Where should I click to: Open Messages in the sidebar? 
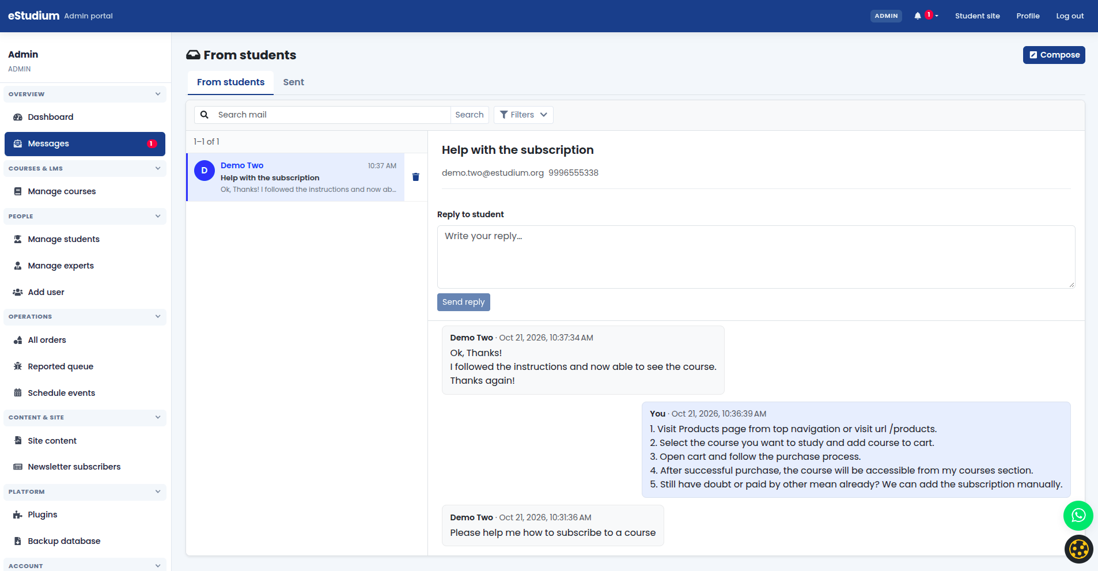coord(85,144)
